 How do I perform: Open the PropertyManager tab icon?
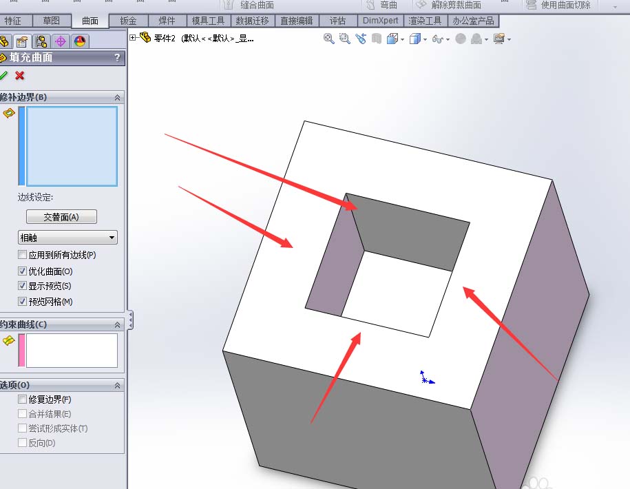(22, 41)
